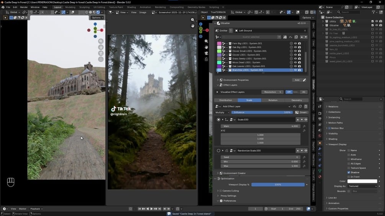Viewport: 385px width, 216px height.
Task: Open the Tool properties tab icon
Action: pos(320,106)
